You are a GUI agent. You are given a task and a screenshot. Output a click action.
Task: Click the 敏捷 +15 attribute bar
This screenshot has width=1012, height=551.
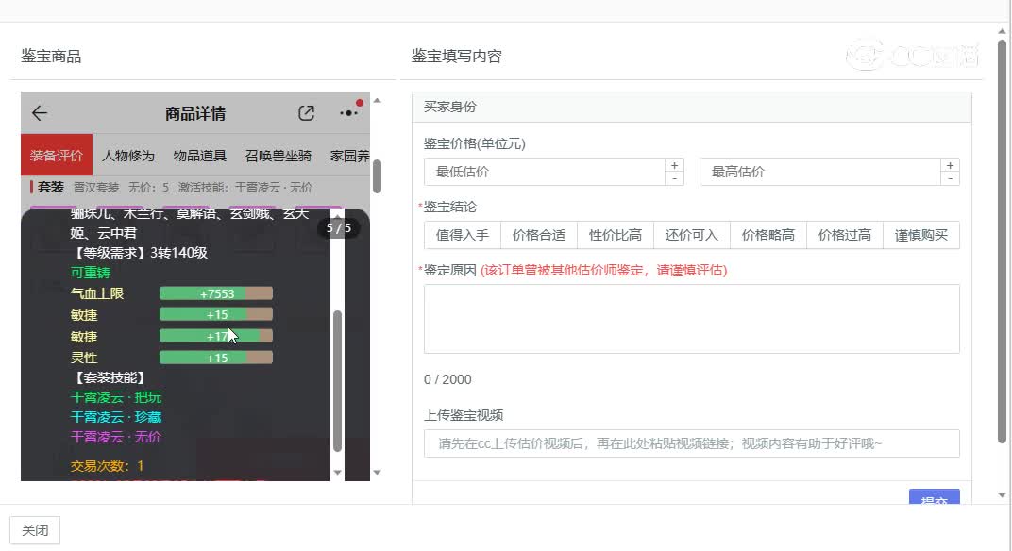[x=216, y=315]
